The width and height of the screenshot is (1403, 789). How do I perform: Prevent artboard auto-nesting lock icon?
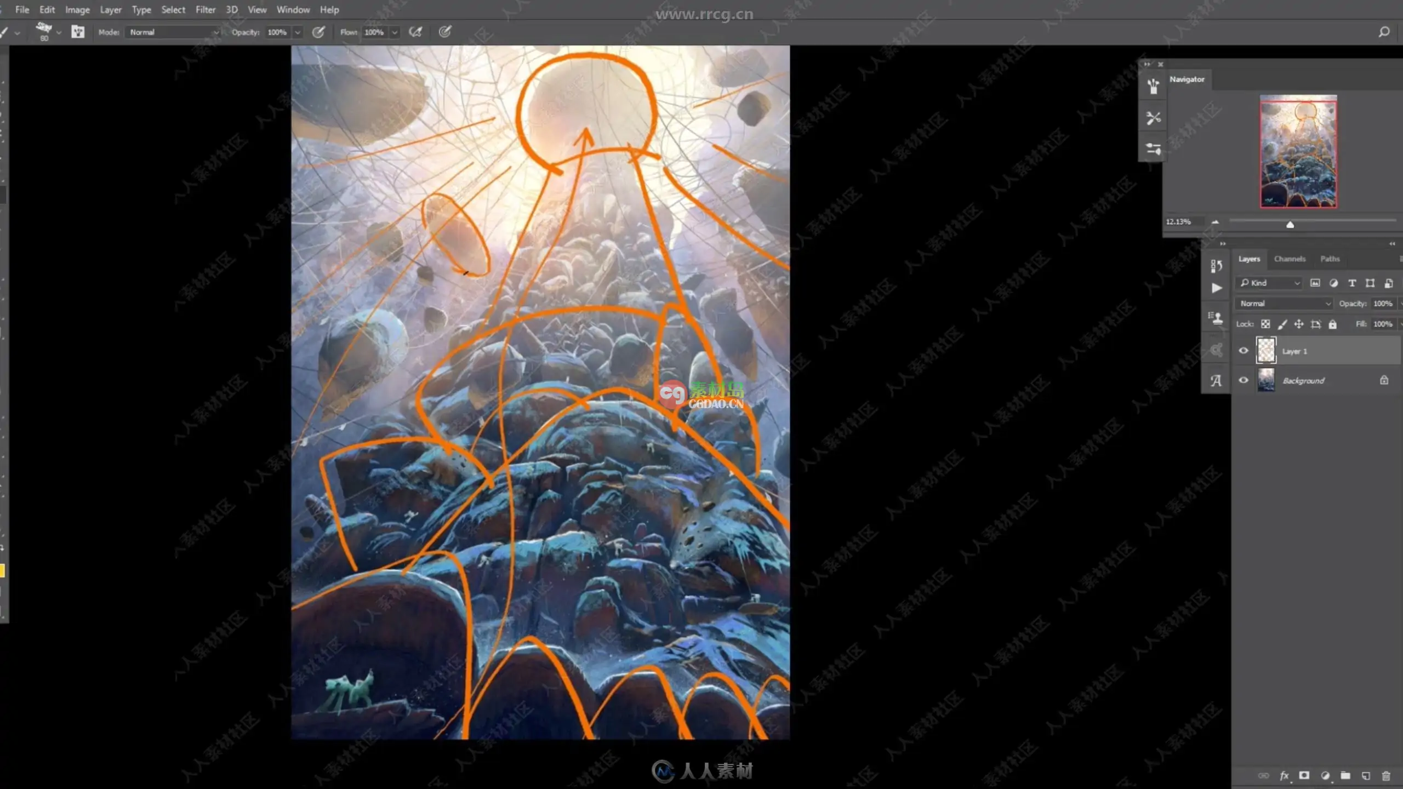click(x=1315, y=324)
